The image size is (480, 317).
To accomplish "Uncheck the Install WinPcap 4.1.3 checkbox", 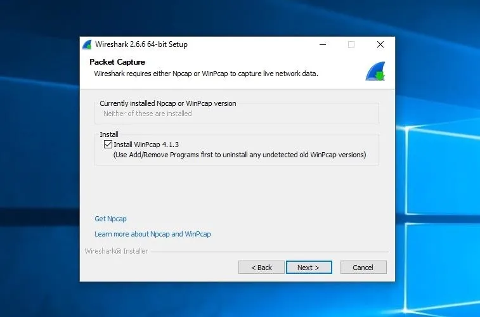I will 108,144.
